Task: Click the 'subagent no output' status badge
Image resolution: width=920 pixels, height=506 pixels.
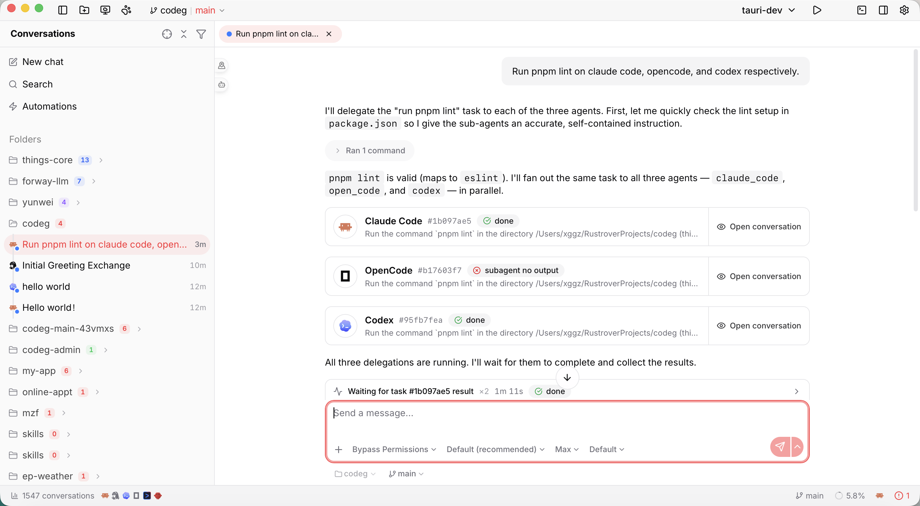Action: pyautogui.click(x=516, y=271)
